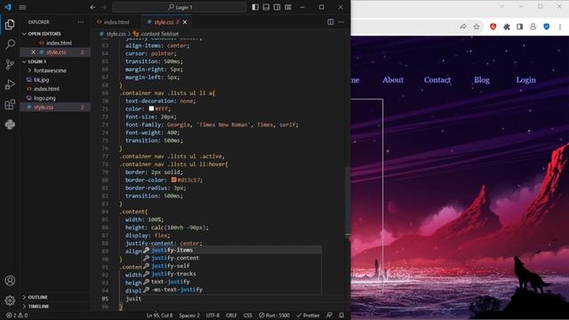Click Blog link in browser page
The height and width of the screenshot is (320, 569).
(482, 80)
